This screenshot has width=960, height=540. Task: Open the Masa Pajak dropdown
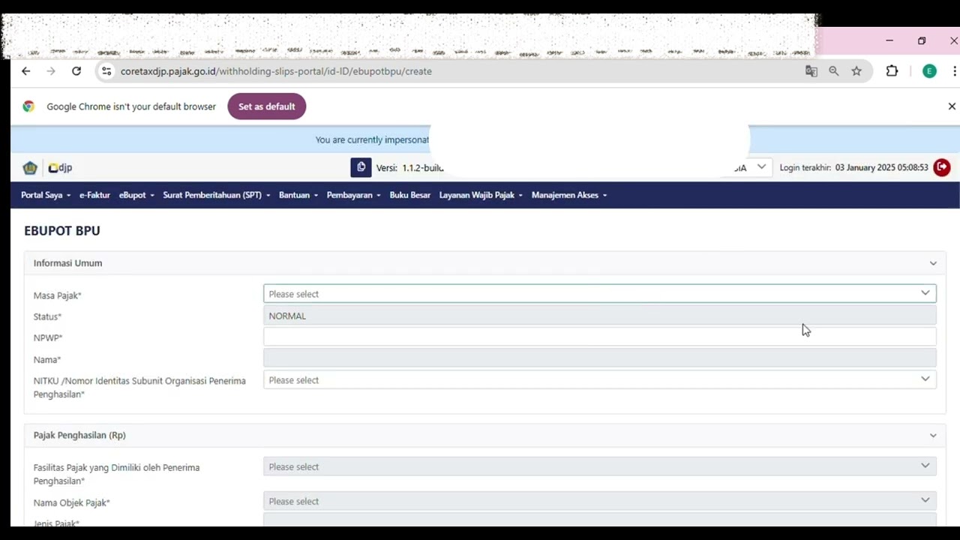click(x=599, y=294)
